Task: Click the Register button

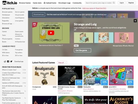Action: [131, 3]
